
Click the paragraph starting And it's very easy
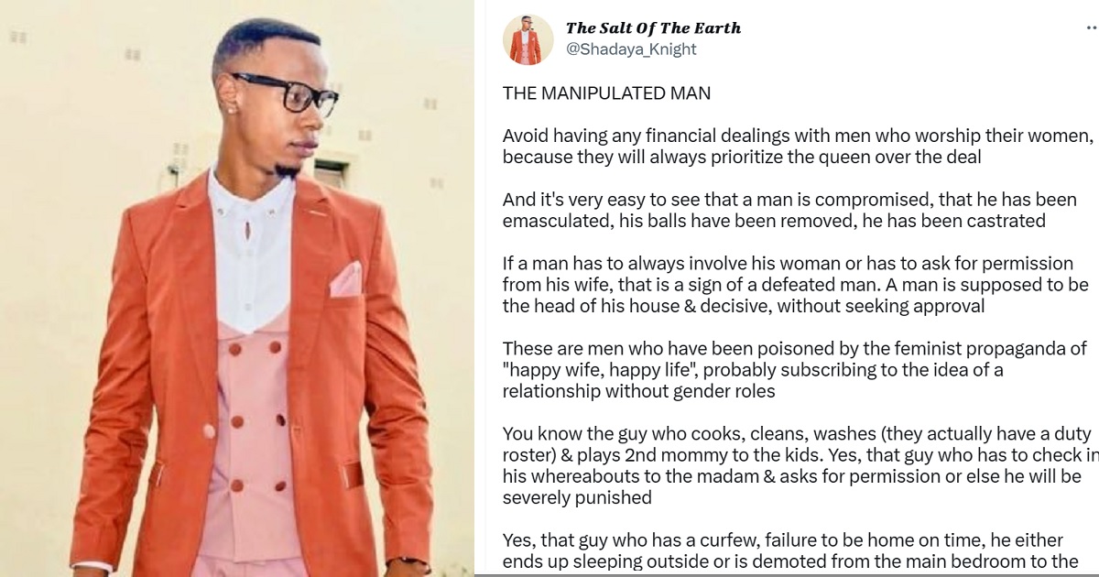(x=789, y=211)
